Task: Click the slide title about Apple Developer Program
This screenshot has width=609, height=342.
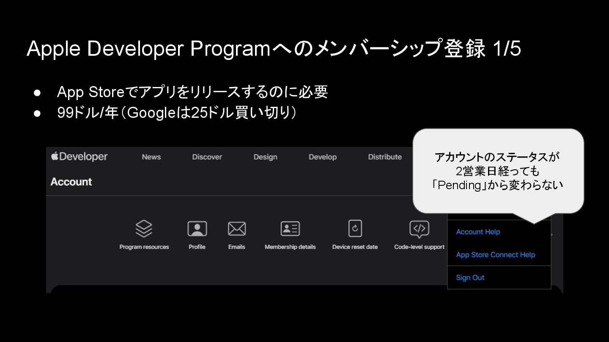Action: pos(274,49)
